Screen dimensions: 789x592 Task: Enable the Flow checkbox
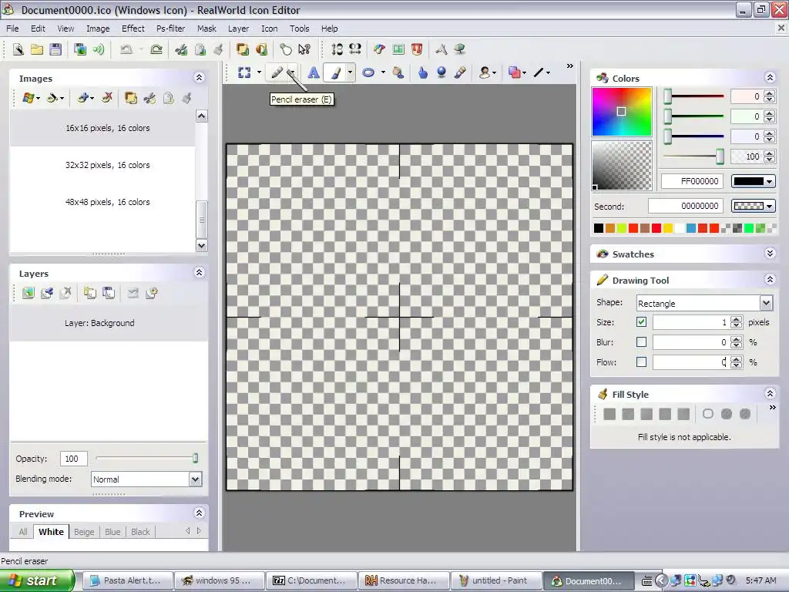click(x=641, y=362)
